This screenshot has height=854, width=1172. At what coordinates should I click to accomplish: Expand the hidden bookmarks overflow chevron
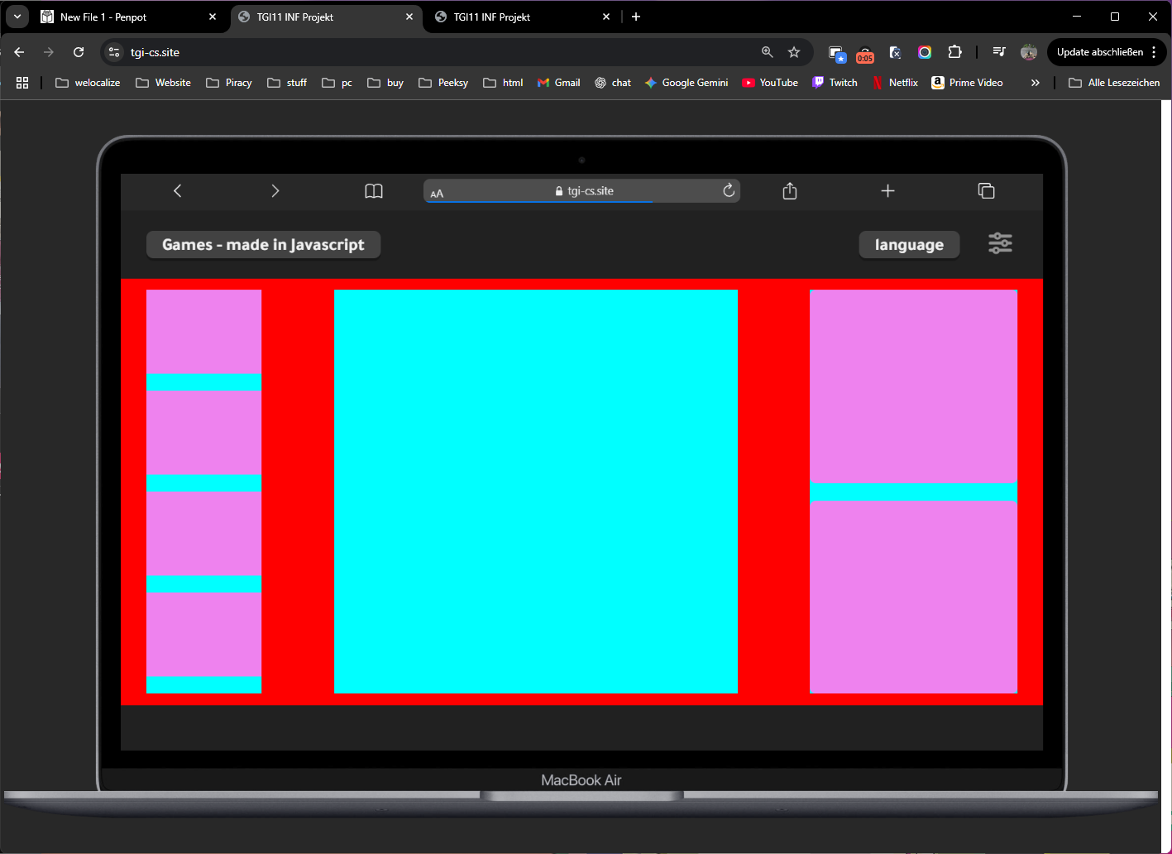point(1035,83)
